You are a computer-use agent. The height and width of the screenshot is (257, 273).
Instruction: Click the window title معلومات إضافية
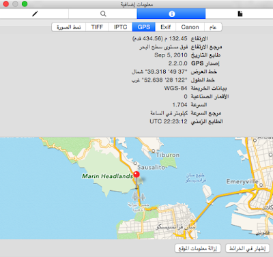pyautogui.click(x=136, y=4)
